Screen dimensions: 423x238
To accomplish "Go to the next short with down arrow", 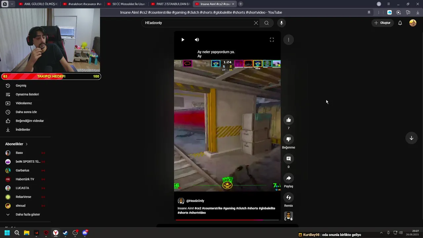I will [x=411, y=138].
